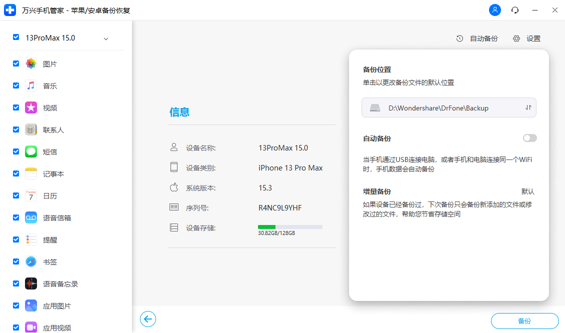Open the 日历 calendar icon
The width and height of the screenshot is (565, 333).
click(x=31, y=195)
